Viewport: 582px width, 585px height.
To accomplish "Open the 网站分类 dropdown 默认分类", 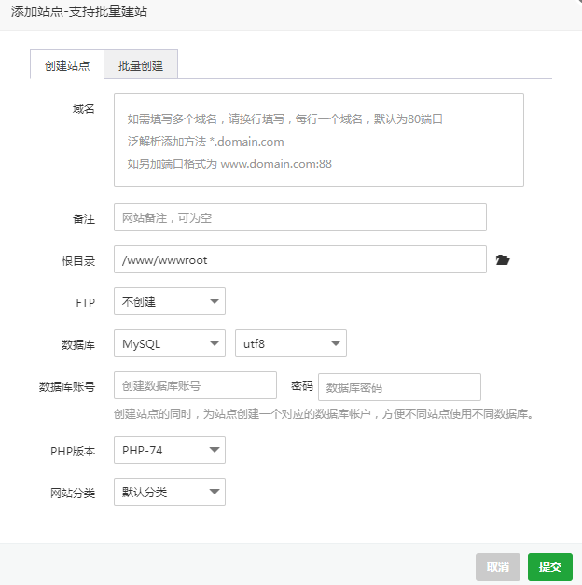I will (170, 492).
